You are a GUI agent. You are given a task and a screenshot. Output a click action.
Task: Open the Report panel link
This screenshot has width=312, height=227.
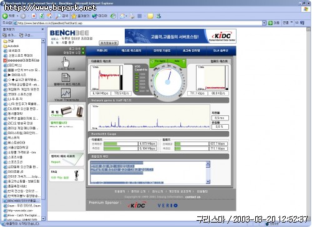point(67,160)
